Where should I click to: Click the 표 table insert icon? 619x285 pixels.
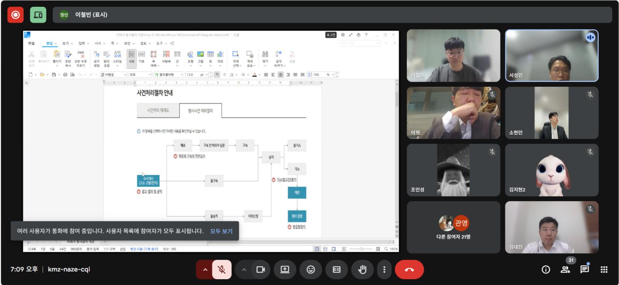tap(210, 57)
